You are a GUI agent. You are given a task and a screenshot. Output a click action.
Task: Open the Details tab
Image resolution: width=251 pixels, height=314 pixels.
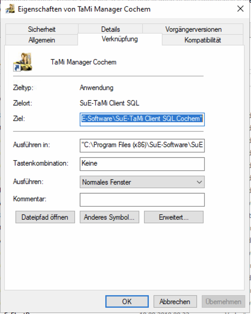pyautogui.click(x=111, y=29)
